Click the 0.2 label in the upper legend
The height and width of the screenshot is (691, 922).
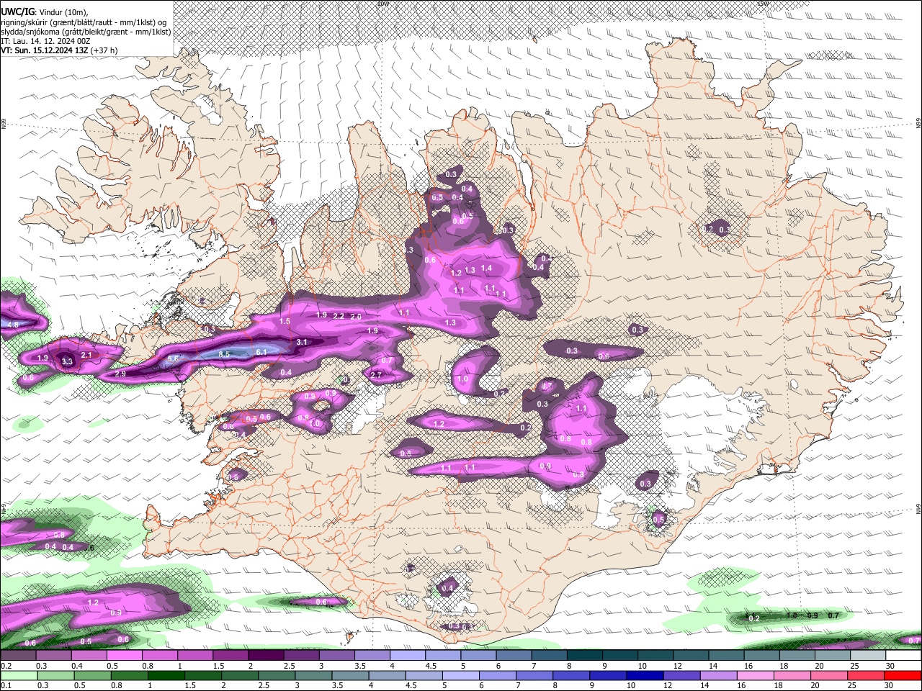(6, 666)
